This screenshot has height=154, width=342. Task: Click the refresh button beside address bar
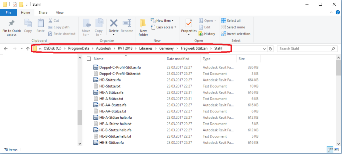[x=271, y=49]
